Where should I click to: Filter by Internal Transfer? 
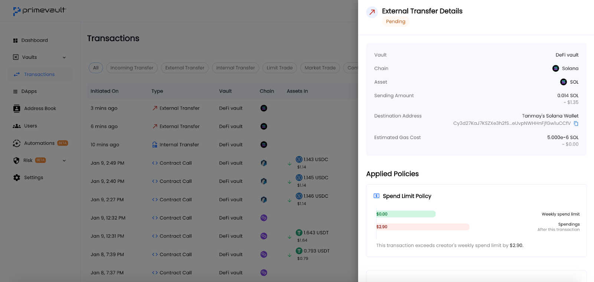(x=236, y=68)
